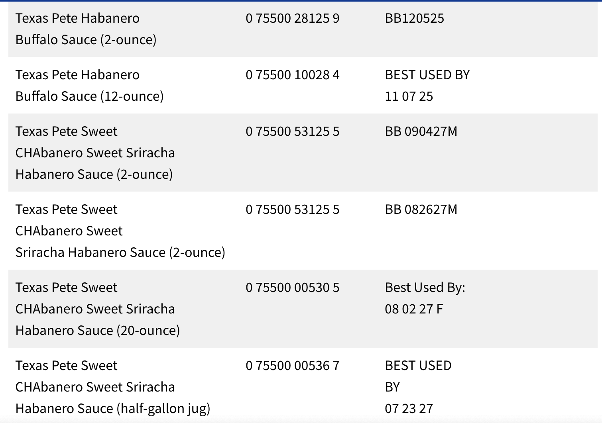Image resolution: width=602 pixels, height=423 pixels.
Task: Click the UPC next to code BB 090427M
Action: 292,131
